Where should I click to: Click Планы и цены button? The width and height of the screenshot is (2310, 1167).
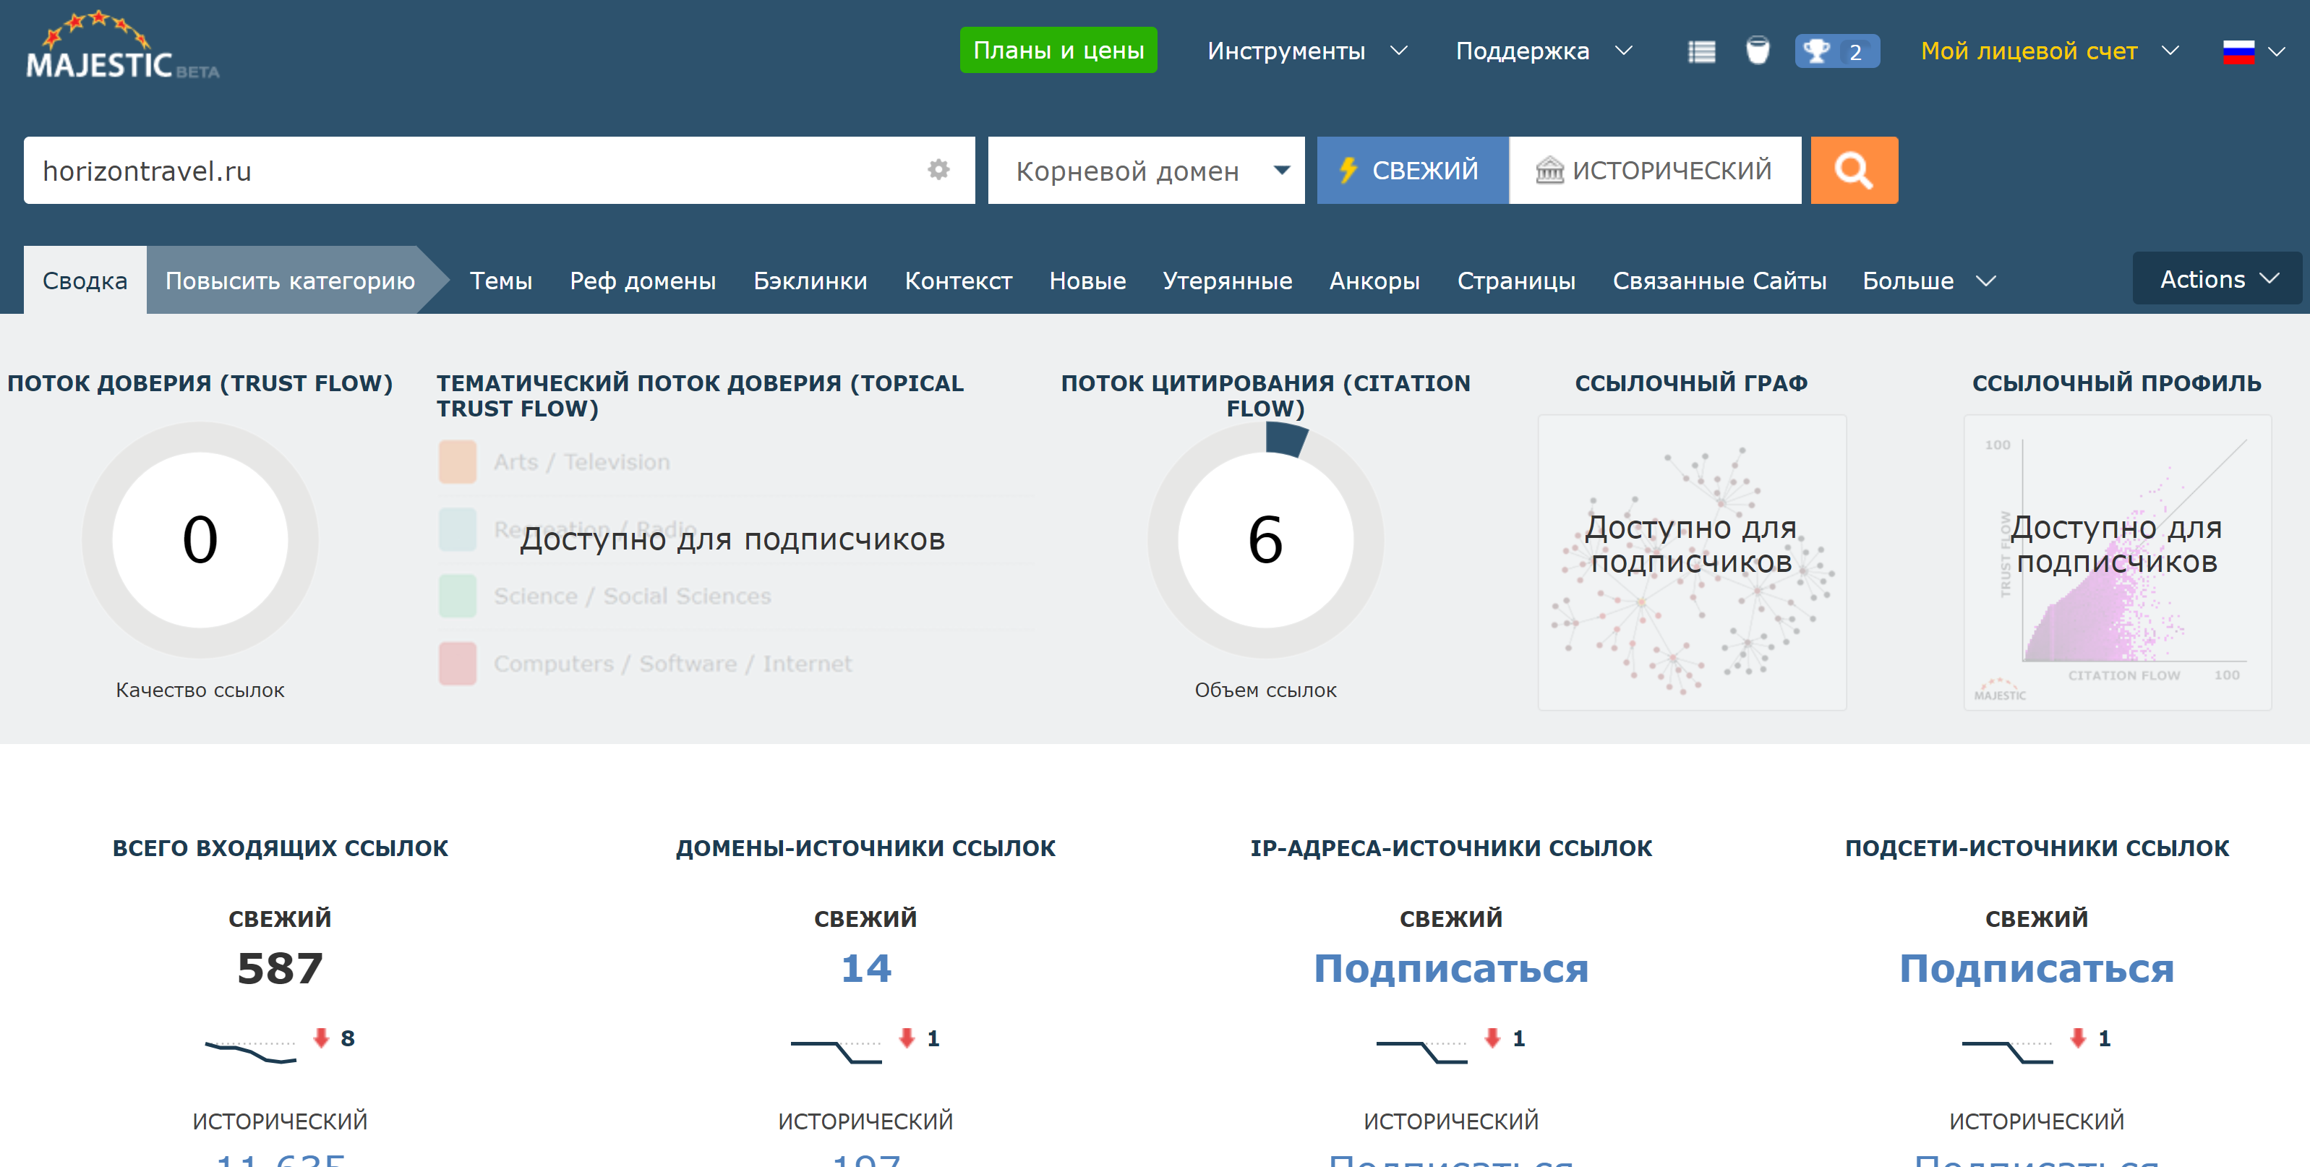pos(1058,50)
